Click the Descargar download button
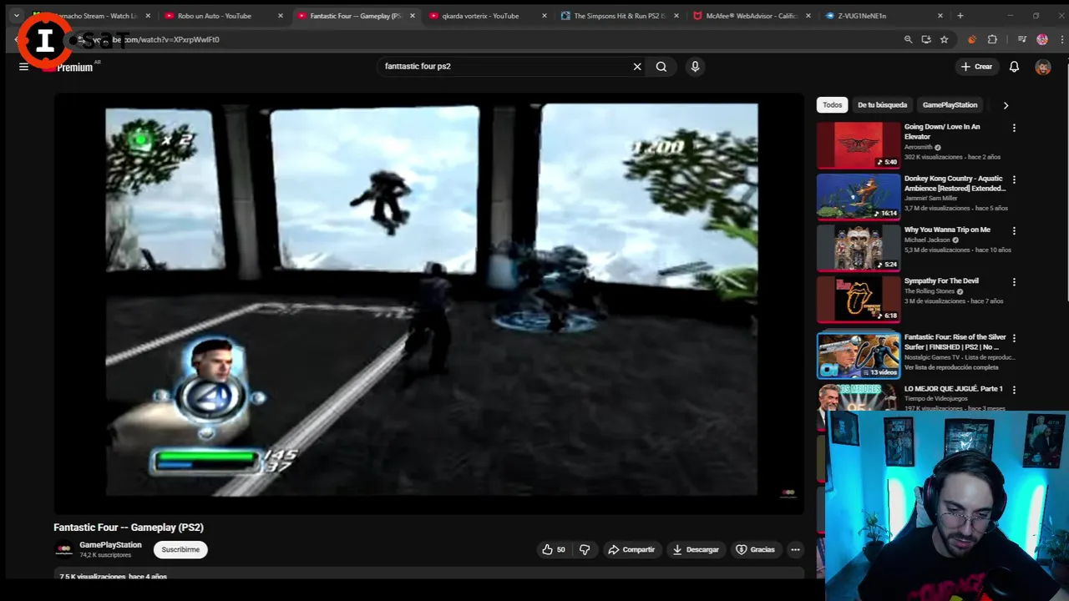Image resolution: width=1069 pixels, height=601 pixels. (x=696, y=549)
